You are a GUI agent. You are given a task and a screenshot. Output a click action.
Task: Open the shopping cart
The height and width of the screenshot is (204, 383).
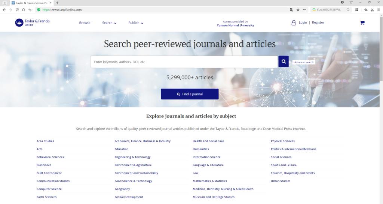(362, 23)
